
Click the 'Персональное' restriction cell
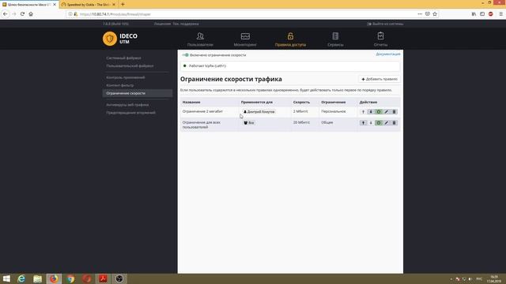click(x=334, y=111)
